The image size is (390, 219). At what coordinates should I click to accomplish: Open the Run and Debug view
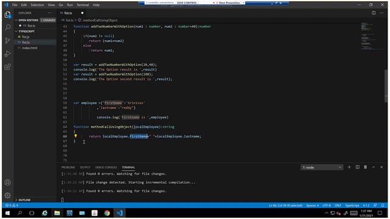tap(8, 54)
